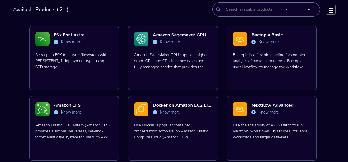Click the Amazon Sagemaker GPU brain icon

141,39
